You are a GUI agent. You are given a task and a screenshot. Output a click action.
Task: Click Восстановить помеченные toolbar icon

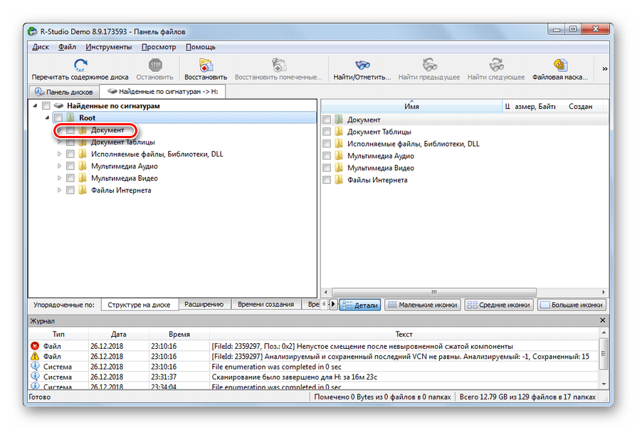point(279,65)
